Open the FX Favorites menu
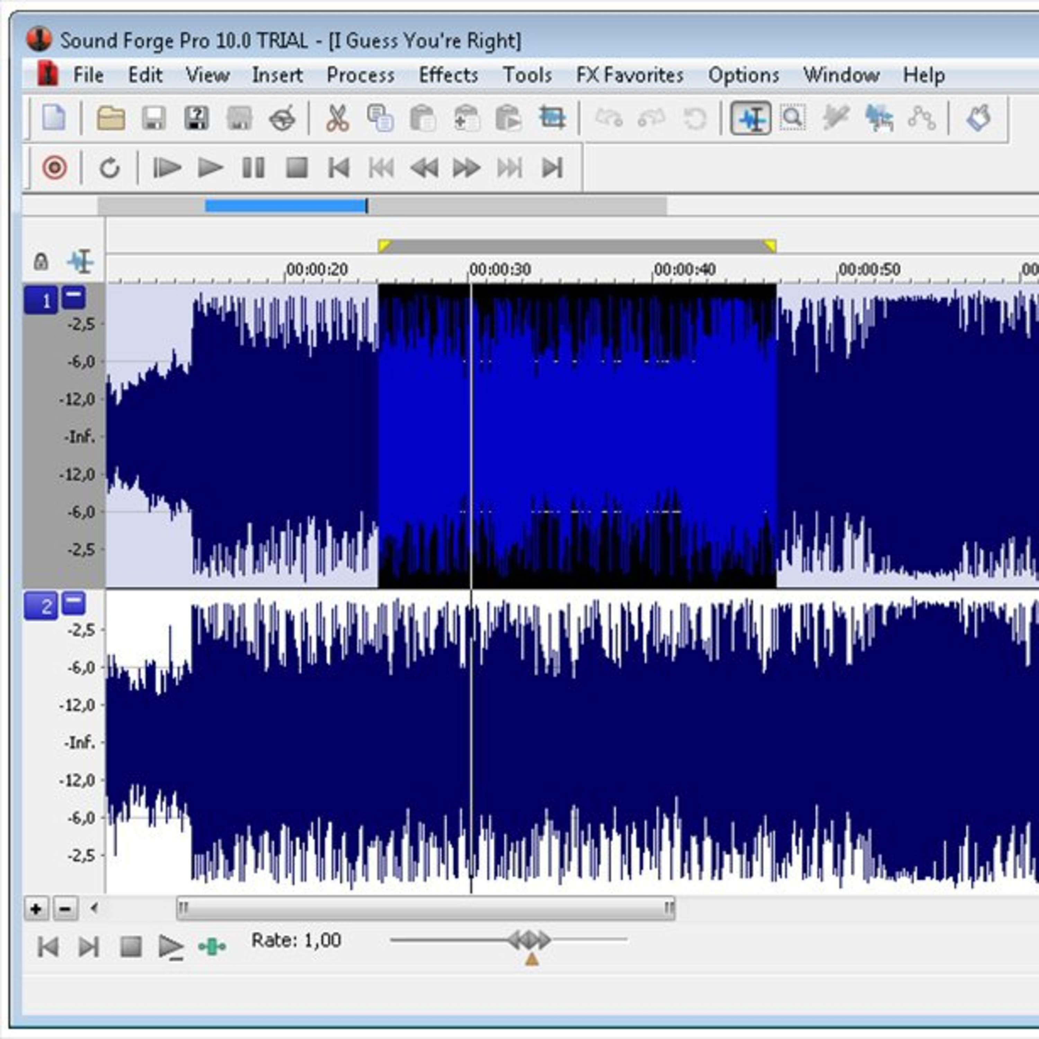Screen dimensions: 1039x1039 click(x=630, y=75)
